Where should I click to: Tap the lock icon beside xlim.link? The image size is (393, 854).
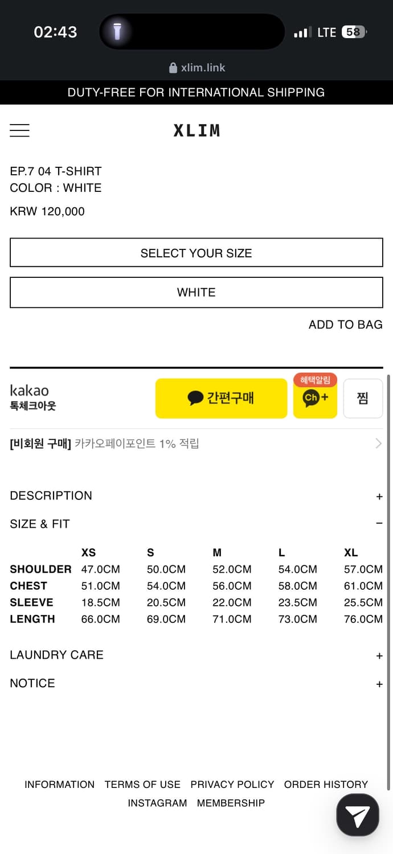click(x=173, y=68)
